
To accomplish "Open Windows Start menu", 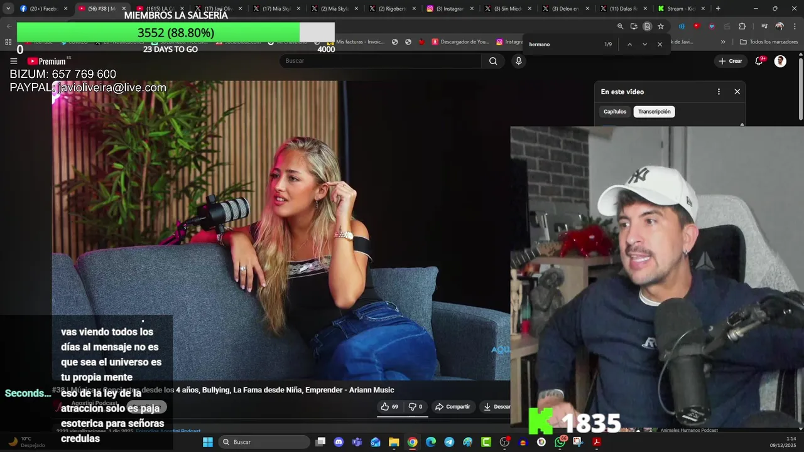I will (208, 442).
